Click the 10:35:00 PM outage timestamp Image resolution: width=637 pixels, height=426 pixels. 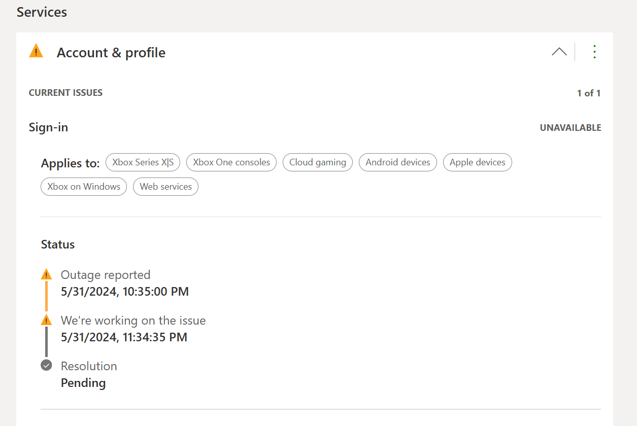[x=125, y=292]
